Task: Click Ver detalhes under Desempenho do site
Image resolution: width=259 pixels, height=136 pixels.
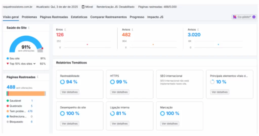Action: pos(70,124)
